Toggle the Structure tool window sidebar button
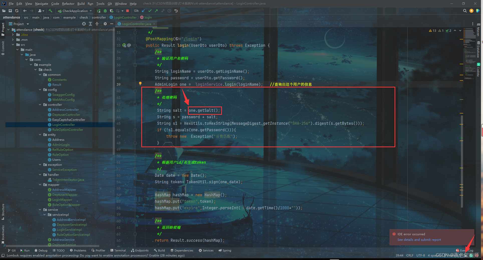The image size is (483, 260). [3, 211]
